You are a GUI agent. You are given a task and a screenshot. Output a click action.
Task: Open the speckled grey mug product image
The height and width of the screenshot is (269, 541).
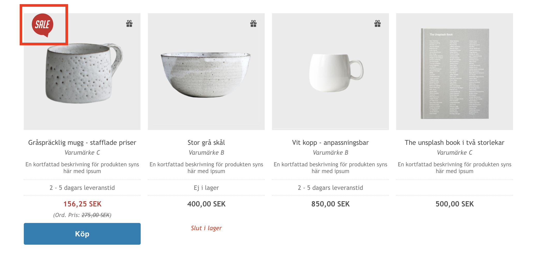pyautogui.click(x=82, y=72)
